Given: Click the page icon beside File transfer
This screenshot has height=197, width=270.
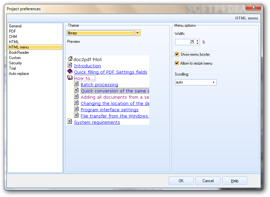Looking at the screenshot, I should pyautogui.click(x=76, y=115).
